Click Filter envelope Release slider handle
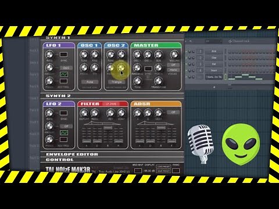Screen dimensions: 279x209 [119, 141]
